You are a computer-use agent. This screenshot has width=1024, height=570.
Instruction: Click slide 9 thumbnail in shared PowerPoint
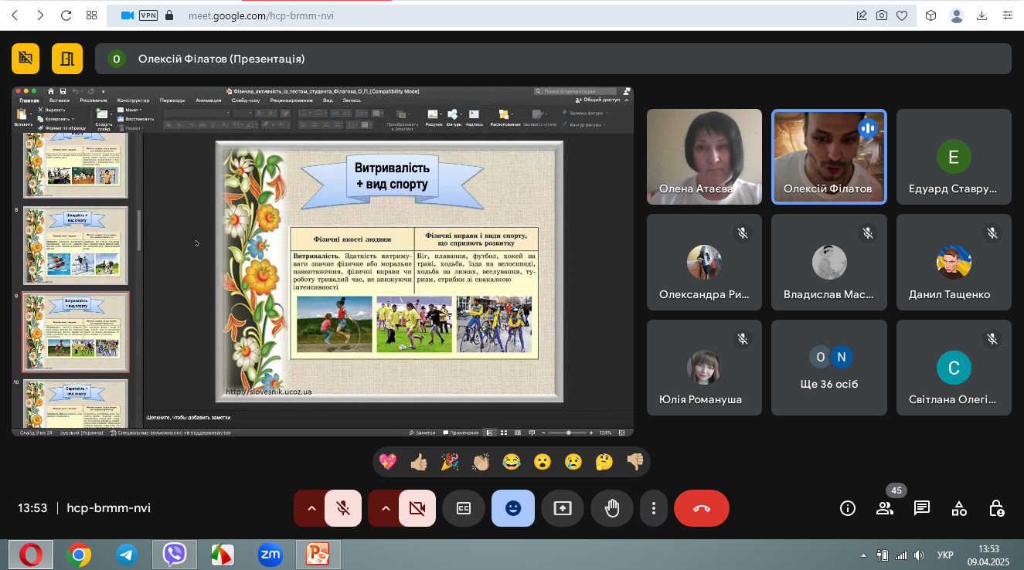click(76, 331)
